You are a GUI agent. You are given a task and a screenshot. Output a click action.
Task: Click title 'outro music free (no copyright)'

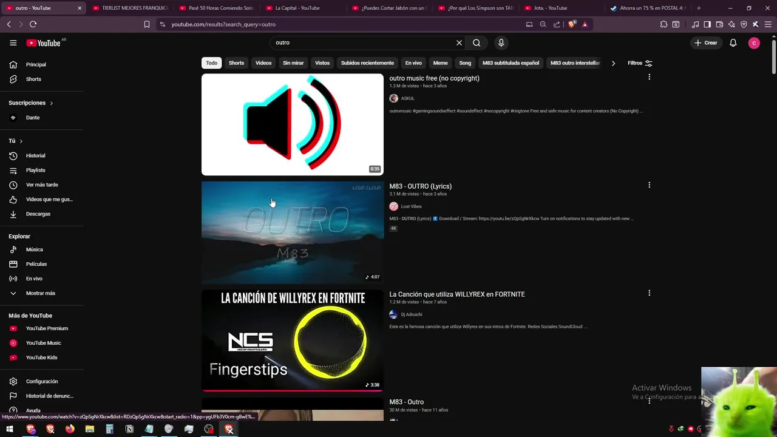pos(434,78)
